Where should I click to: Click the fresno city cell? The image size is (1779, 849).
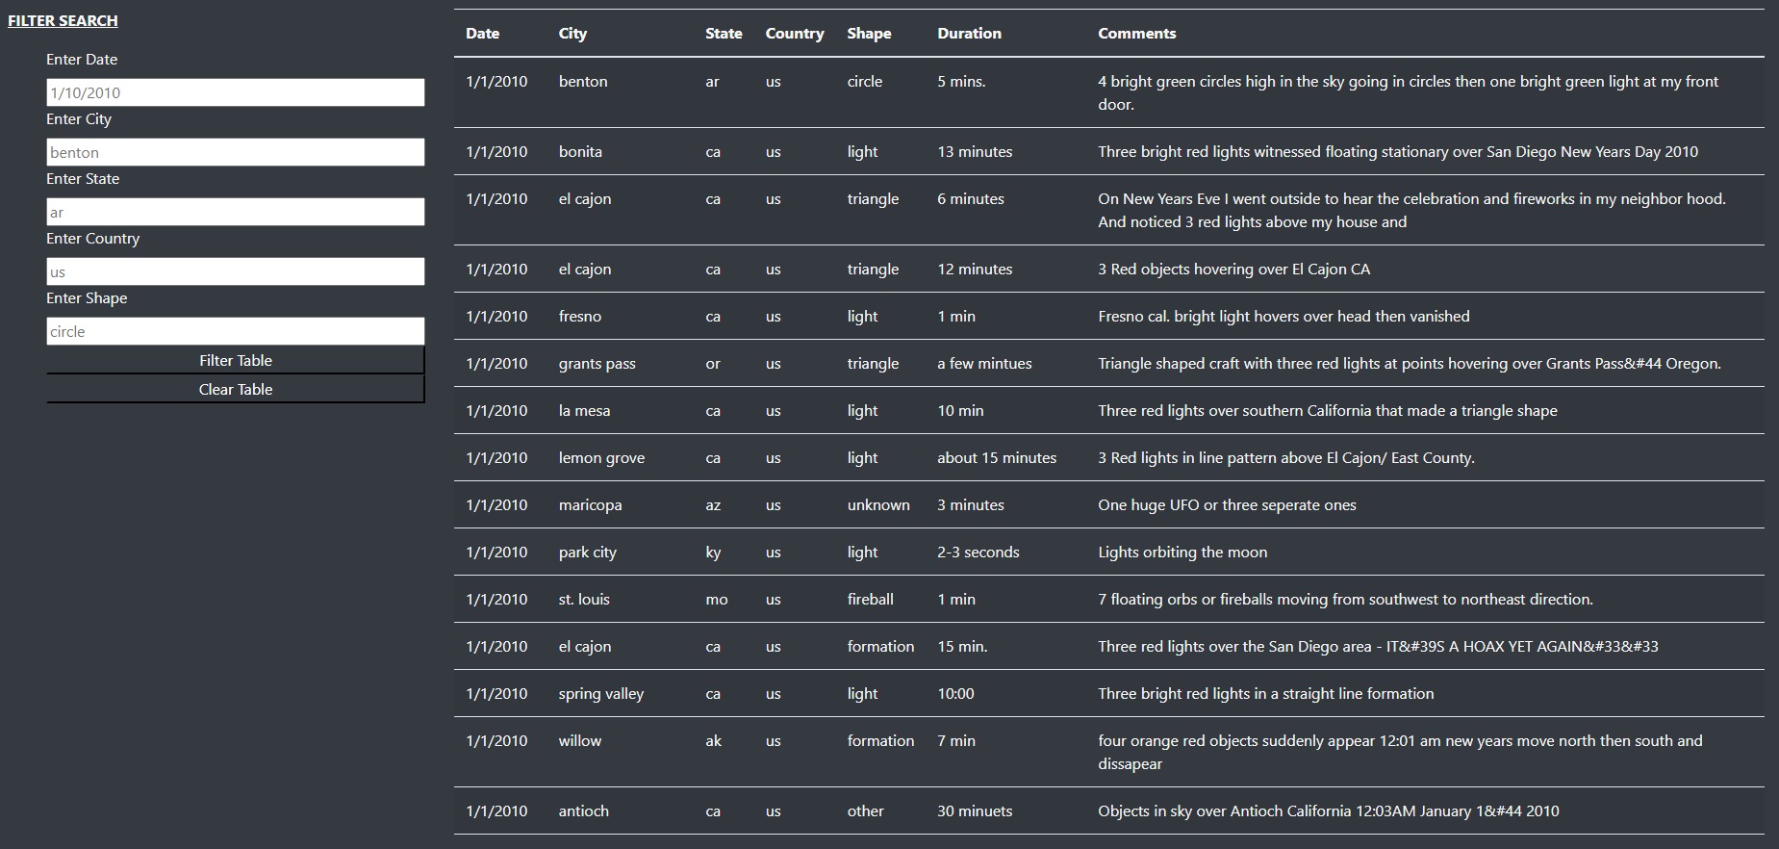click(579, 317)
